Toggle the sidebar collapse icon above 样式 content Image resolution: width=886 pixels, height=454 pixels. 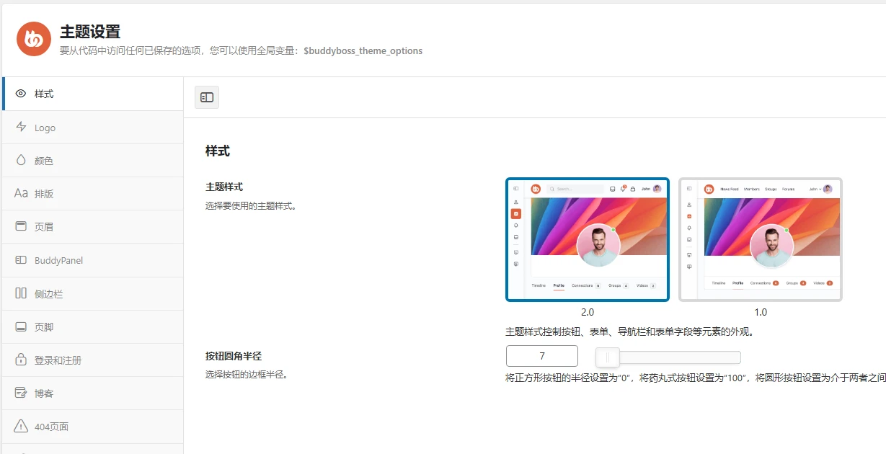click(206, 97)
